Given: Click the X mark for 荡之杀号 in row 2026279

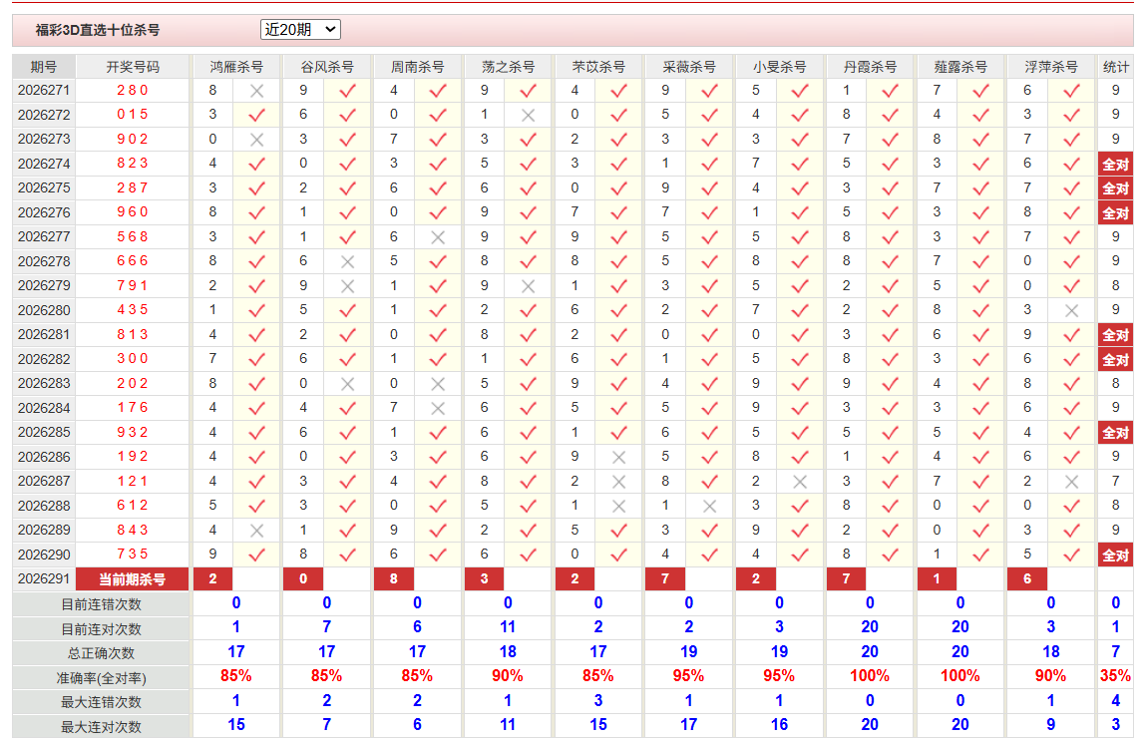Looking at the screenshot, I should point(529,286).
